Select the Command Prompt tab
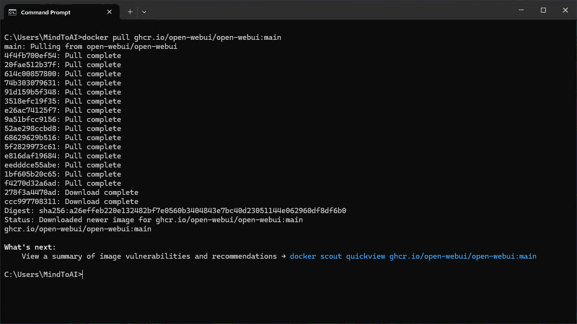This screenshot has width=577, height=324. point(61,12)
